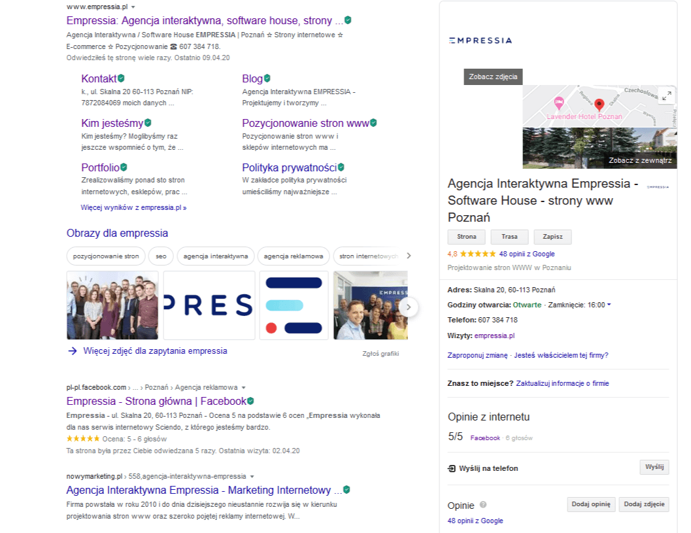
Task: Click the 'Strona' button in the business panel
Action: 466,237
